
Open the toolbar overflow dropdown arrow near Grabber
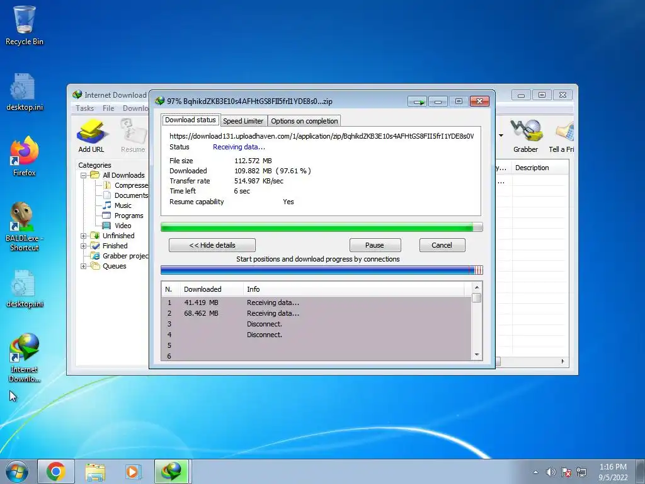pos(501,135)
